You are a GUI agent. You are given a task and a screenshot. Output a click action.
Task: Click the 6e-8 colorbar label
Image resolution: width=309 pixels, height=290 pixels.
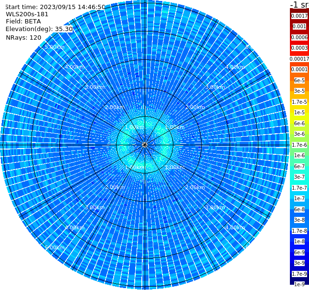coord(299,209)
